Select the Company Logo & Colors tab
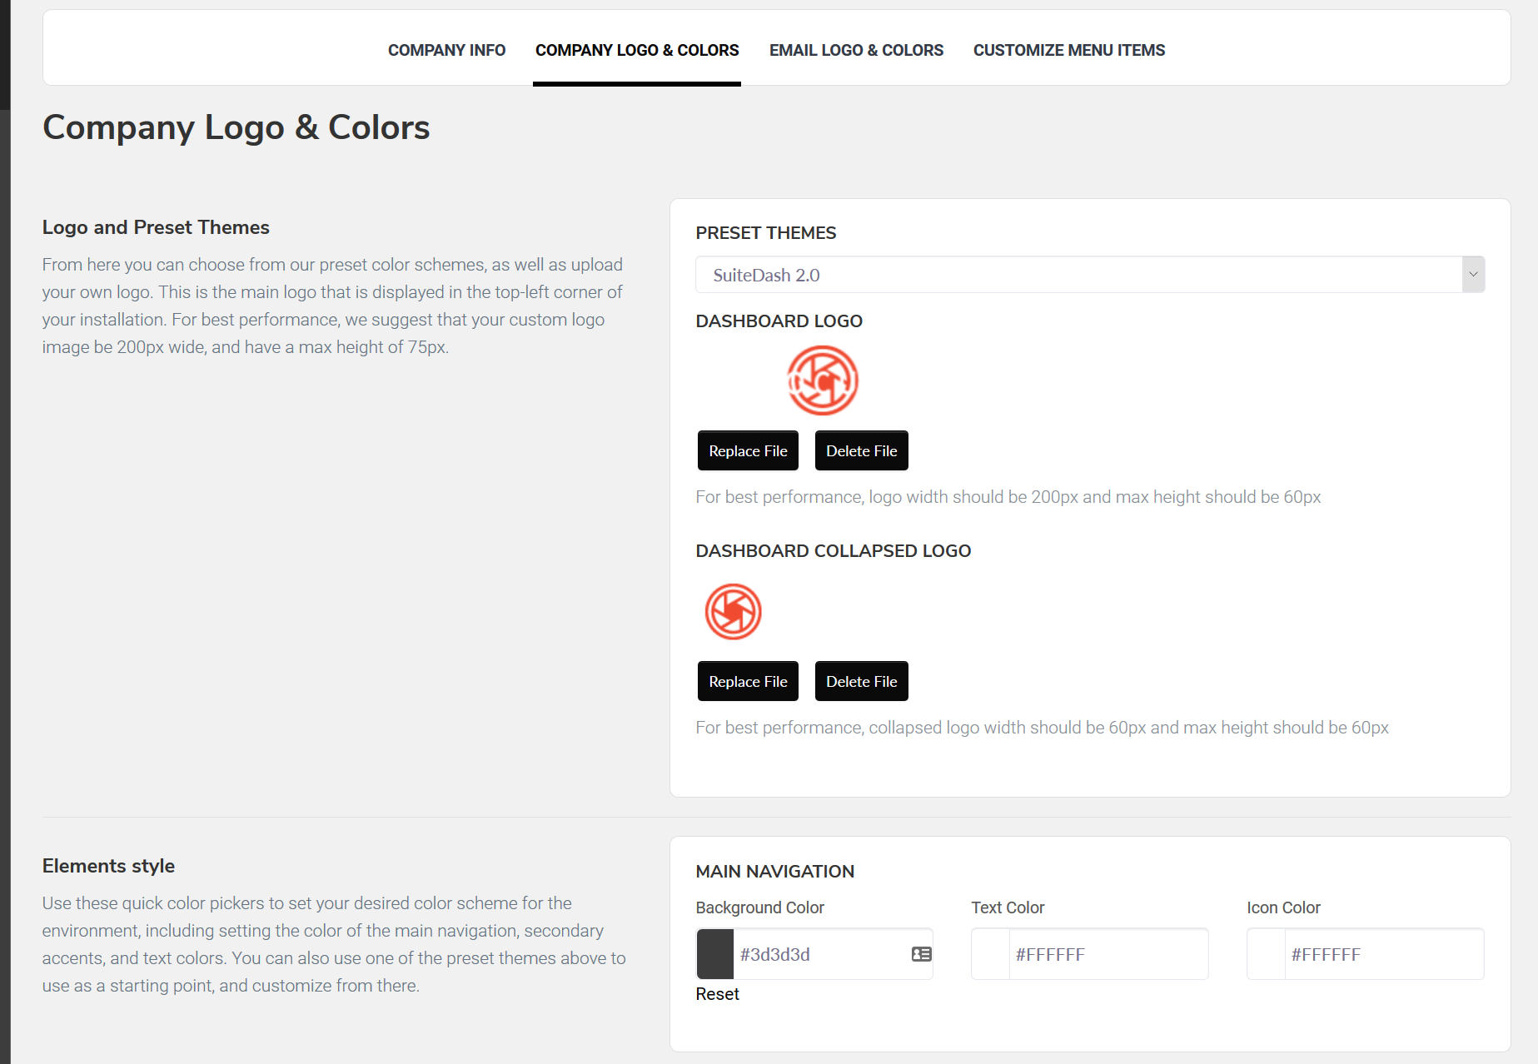 637,50
